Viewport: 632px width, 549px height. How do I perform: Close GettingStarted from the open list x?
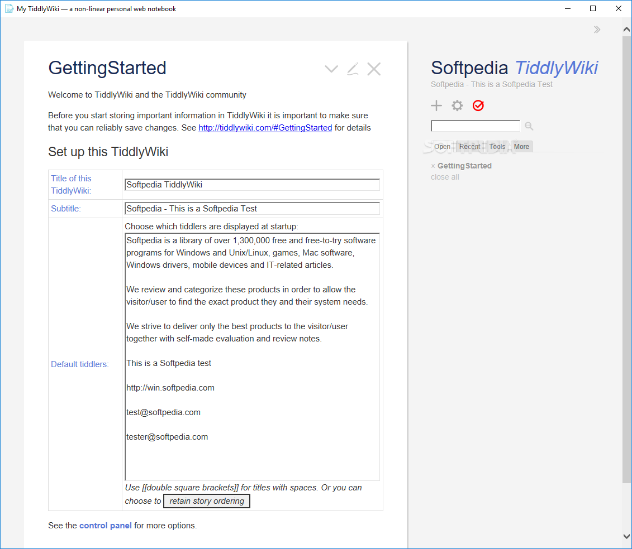433,166
